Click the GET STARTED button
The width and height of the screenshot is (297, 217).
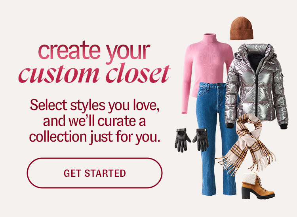[x=95, y=173]
